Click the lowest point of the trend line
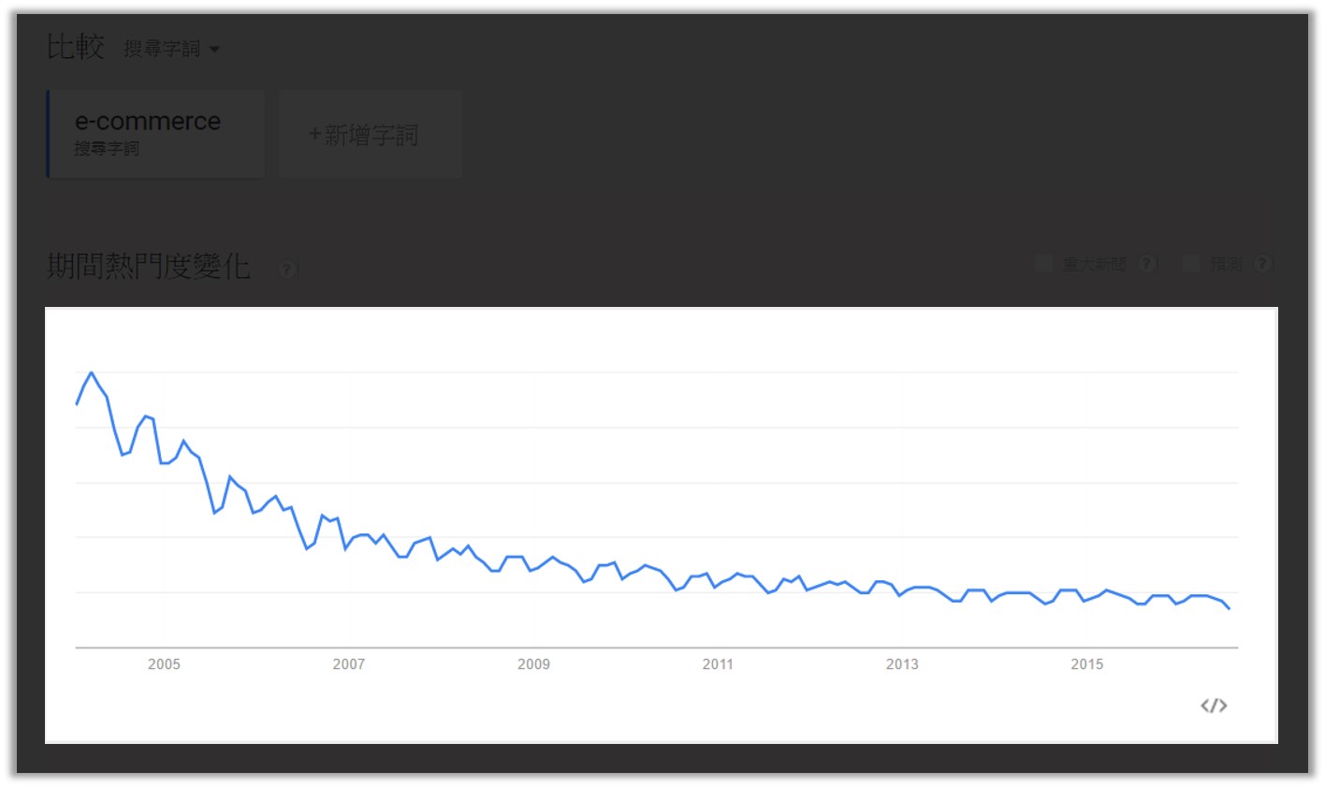Image resolution: width=1325 pixels, height=787 pixels. pos(1228,609)
